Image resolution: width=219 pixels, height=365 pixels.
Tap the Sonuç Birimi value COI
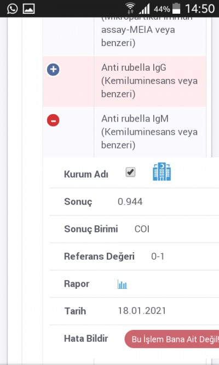click(142, 229)
